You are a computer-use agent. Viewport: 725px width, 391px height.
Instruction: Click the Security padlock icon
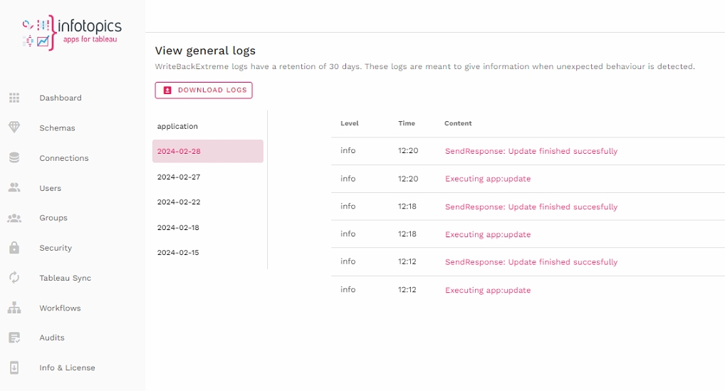pos(14,248)
